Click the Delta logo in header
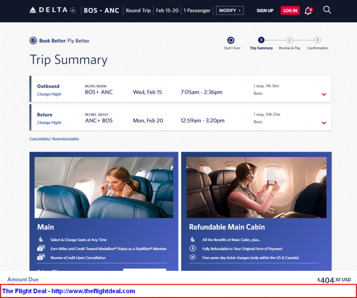 [52, 10]
